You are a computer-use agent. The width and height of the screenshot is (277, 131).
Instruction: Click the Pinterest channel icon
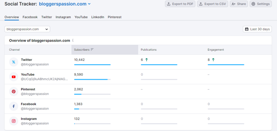pos(13,92)
